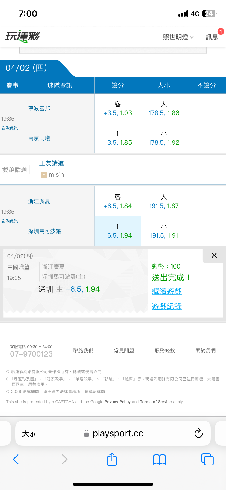Open Safari tabs overview icon
This screenshot has height=490, width=226.
[x=207, y=459]
